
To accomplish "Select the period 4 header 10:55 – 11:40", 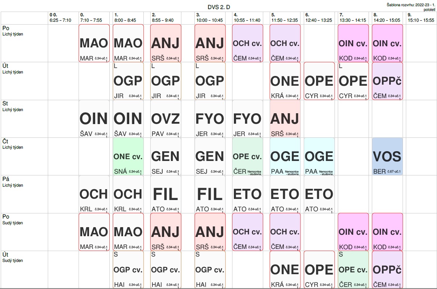I will pyautogui.click(x=247, y=18).
